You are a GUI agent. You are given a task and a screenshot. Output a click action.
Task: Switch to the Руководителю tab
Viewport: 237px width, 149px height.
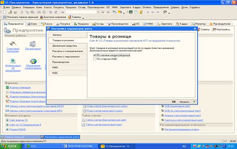coord(220,24)
